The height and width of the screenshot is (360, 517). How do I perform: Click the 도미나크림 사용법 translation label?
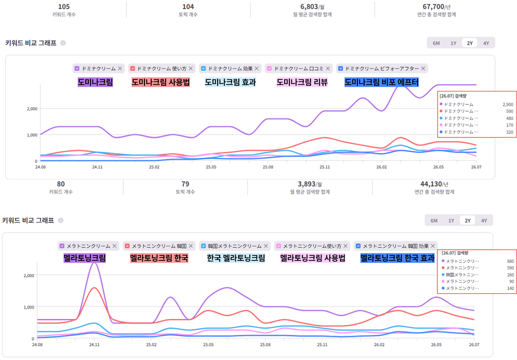tap(161, 82)
